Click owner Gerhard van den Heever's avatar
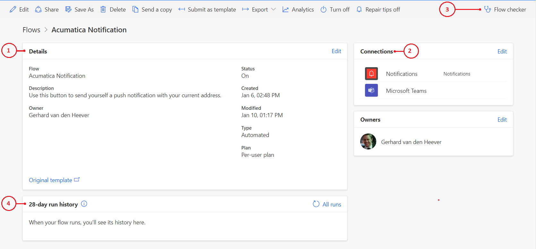 point(368,141)
